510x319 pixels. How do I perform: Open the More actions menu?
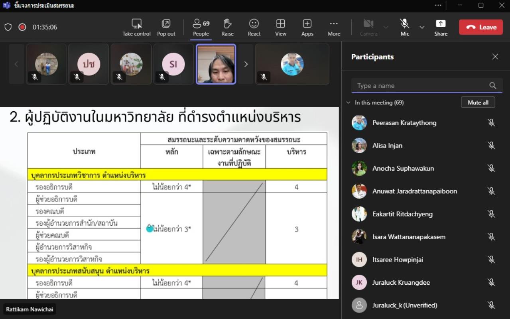[x=334, y=24]
